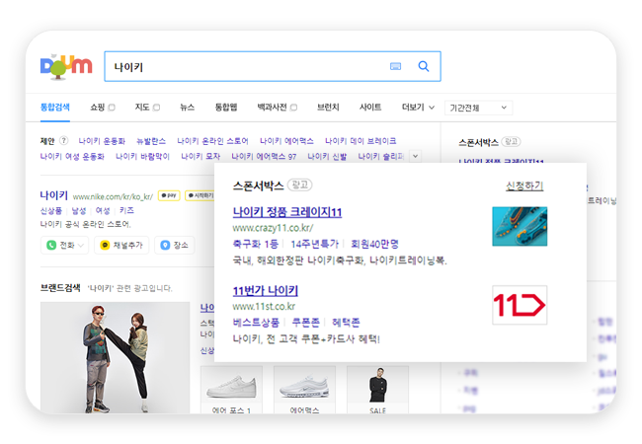Switch to the 사이트 tab

coord(370,108)
